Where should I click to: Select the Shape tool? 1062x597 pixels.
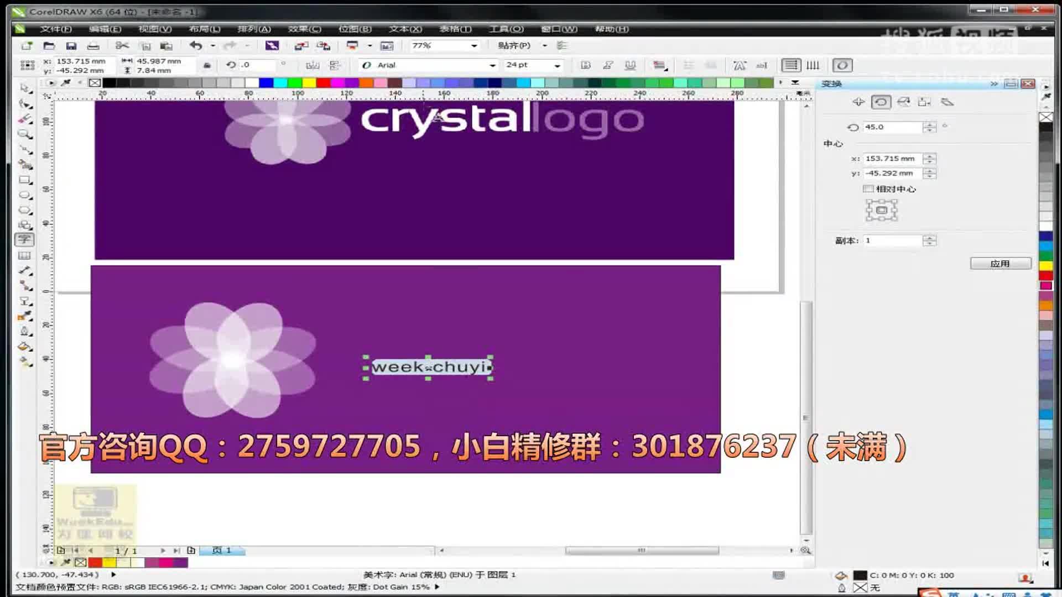click(24, 104)
